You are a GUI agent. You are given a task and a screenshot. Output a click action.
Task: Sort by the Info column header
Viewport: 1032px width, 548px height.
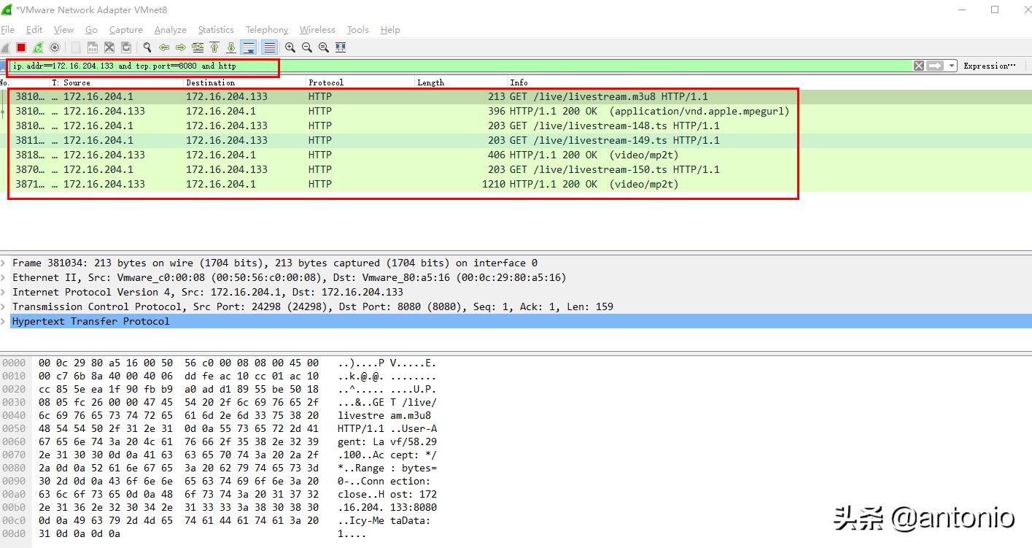pos(769,82)
